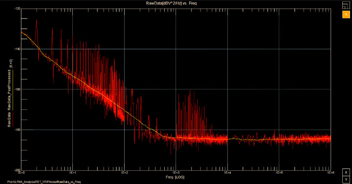Click the nested-squares window layout icon
Viewport: 352px width, 184px height.
click(x=346, y=5)
